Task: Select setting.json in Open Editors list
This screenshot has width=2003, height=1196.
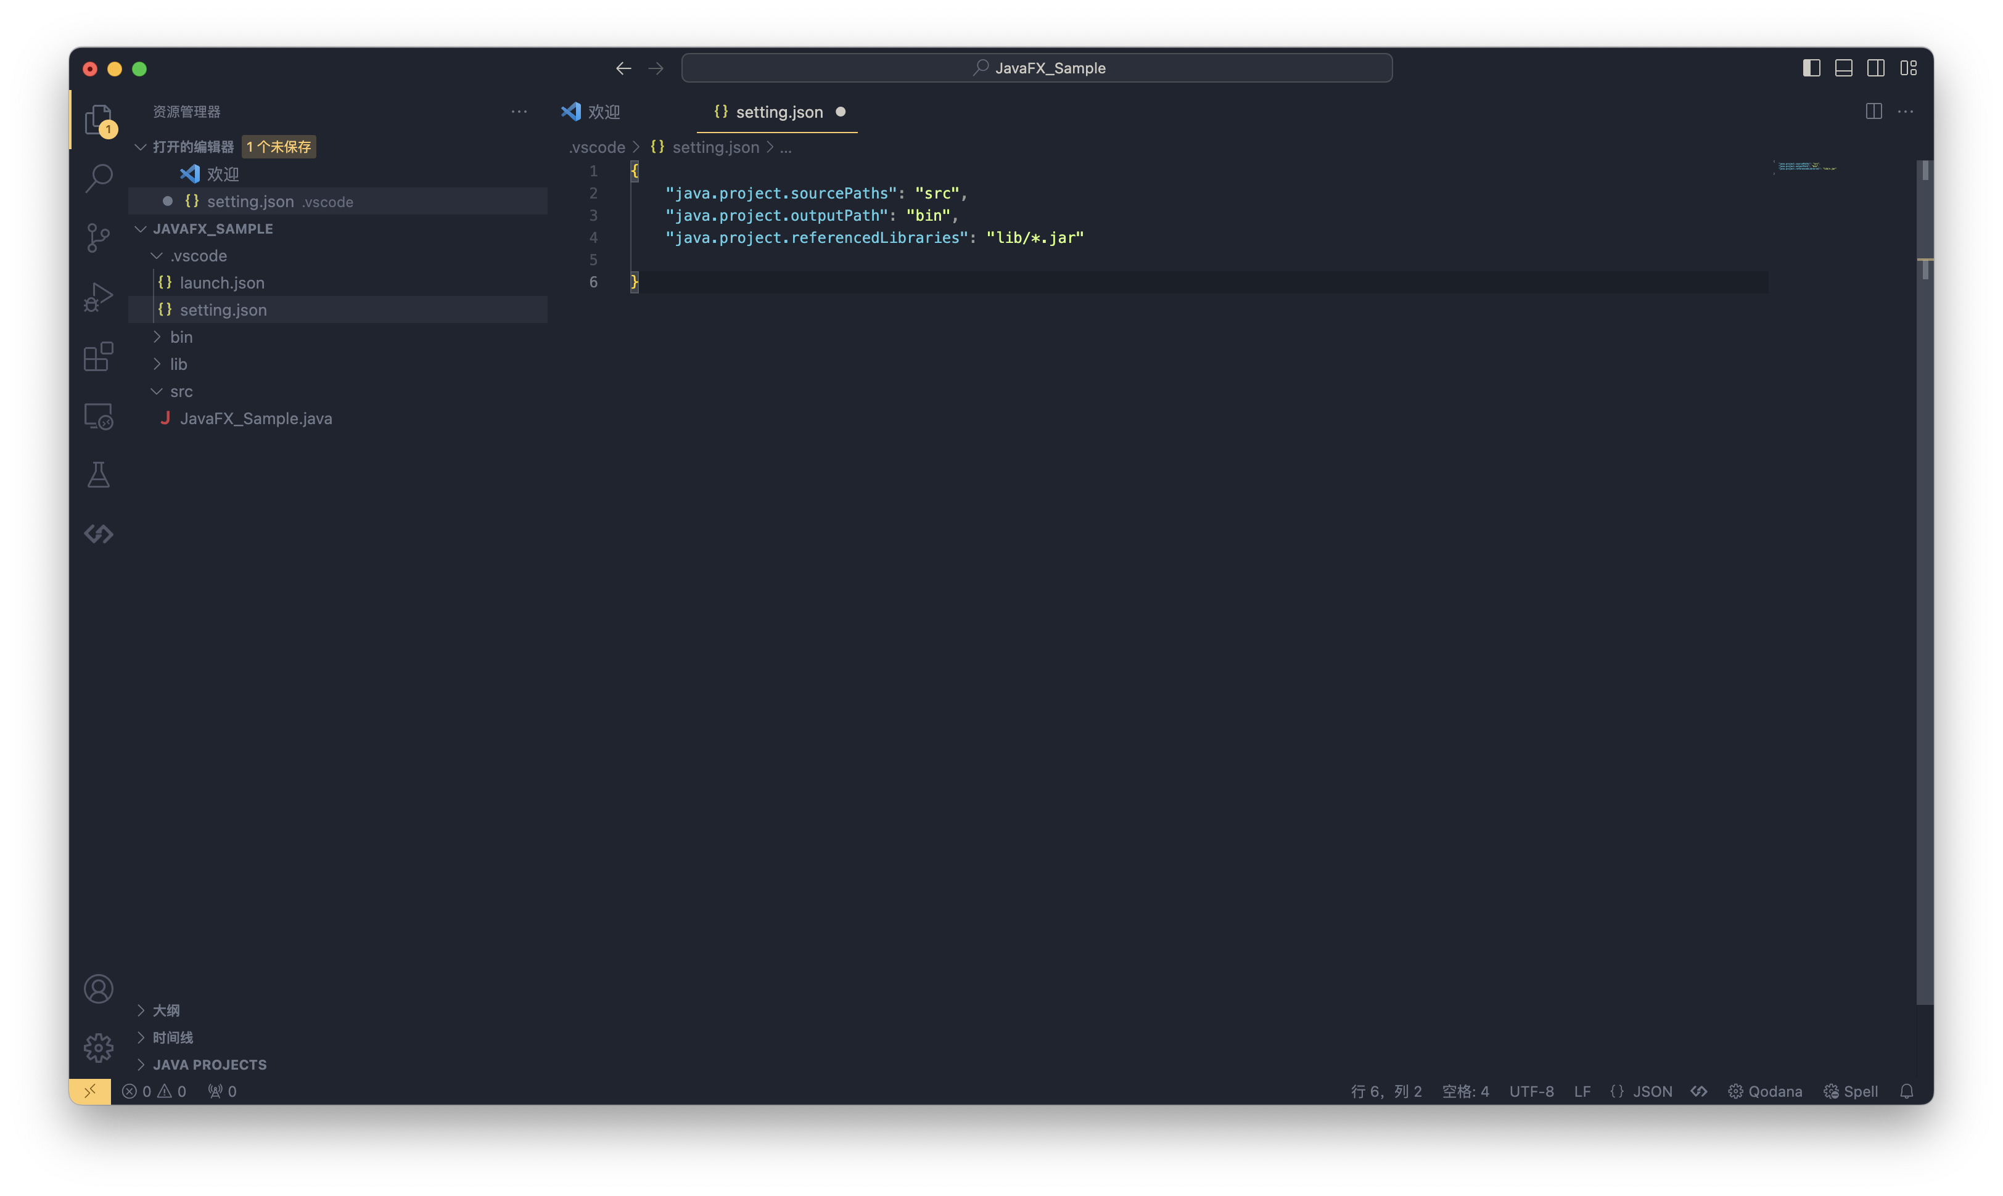Action: point(338,202)
